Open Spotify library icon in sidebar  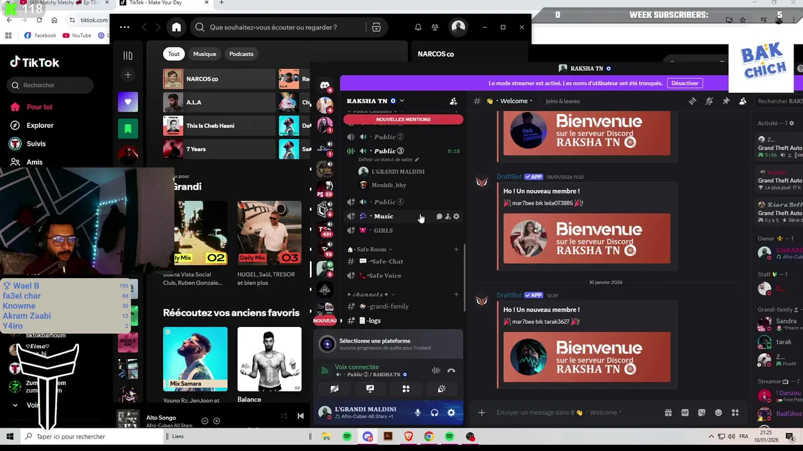128,55
